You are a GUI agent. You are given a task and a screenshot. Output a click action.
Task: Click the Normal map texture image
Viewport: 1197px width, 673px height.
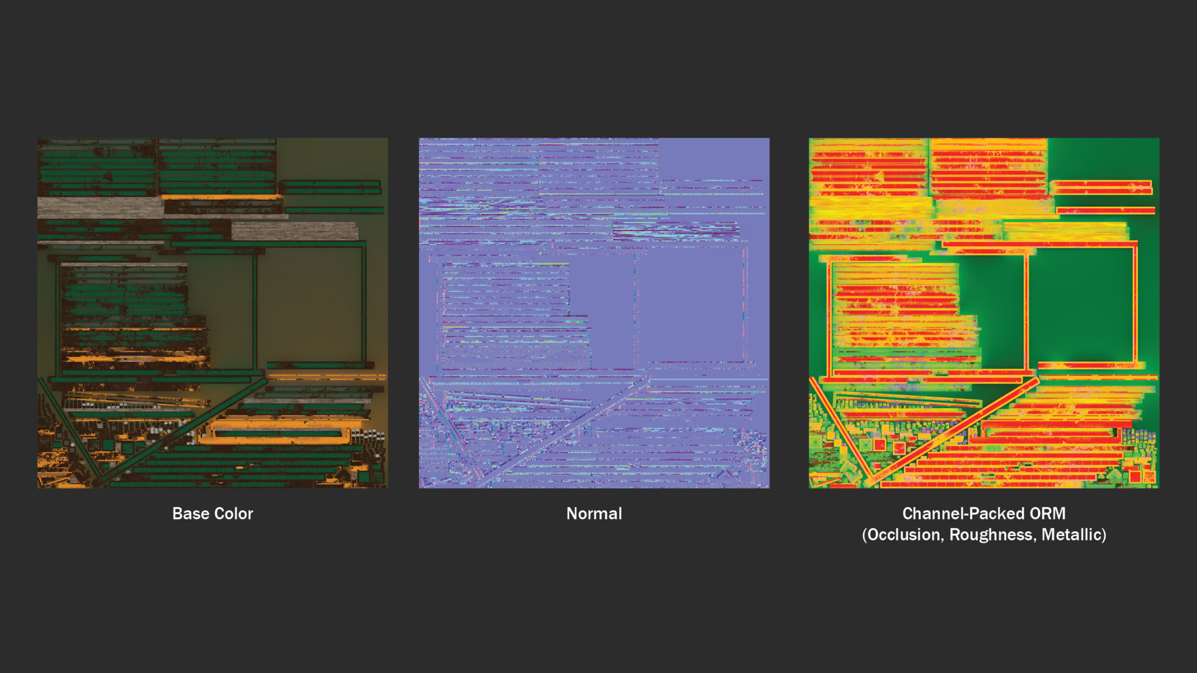pos(594,313)
